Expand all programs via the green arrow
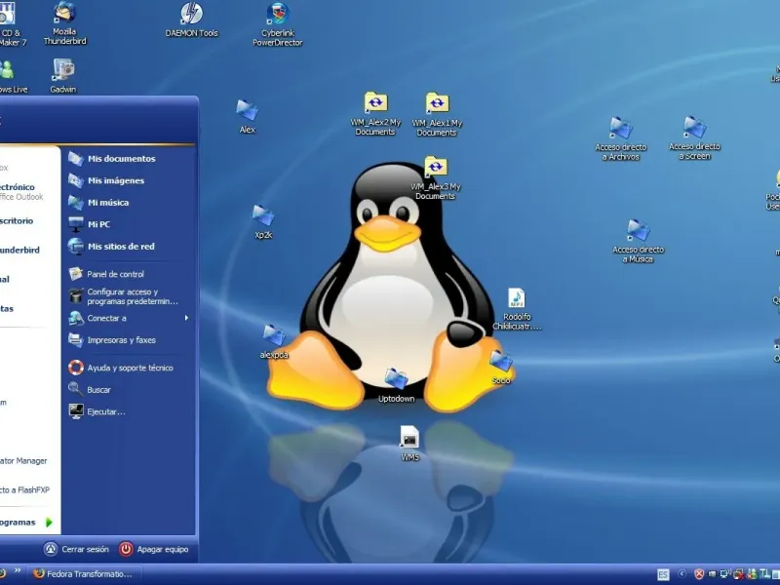The height and width of the screenshot is (585, 780). point(49,523)
